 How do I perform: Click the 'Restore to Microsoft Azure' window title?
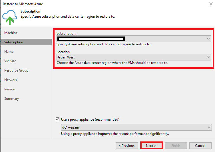coord(23,4)
